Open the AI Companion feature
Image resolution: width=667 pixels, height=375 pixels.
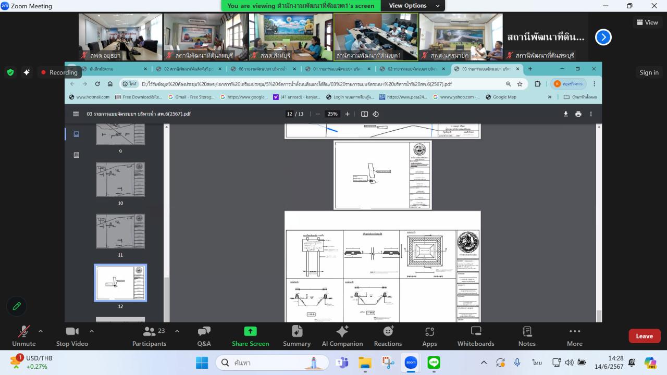coord(342,336)
